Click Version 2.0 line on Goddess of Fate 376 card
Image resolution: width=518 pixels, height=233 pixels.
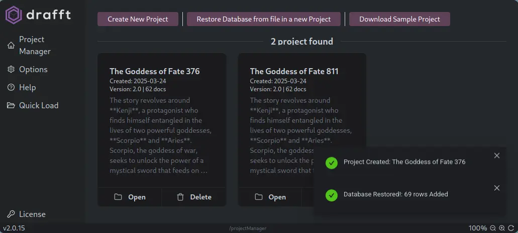[x=138, y=89]
